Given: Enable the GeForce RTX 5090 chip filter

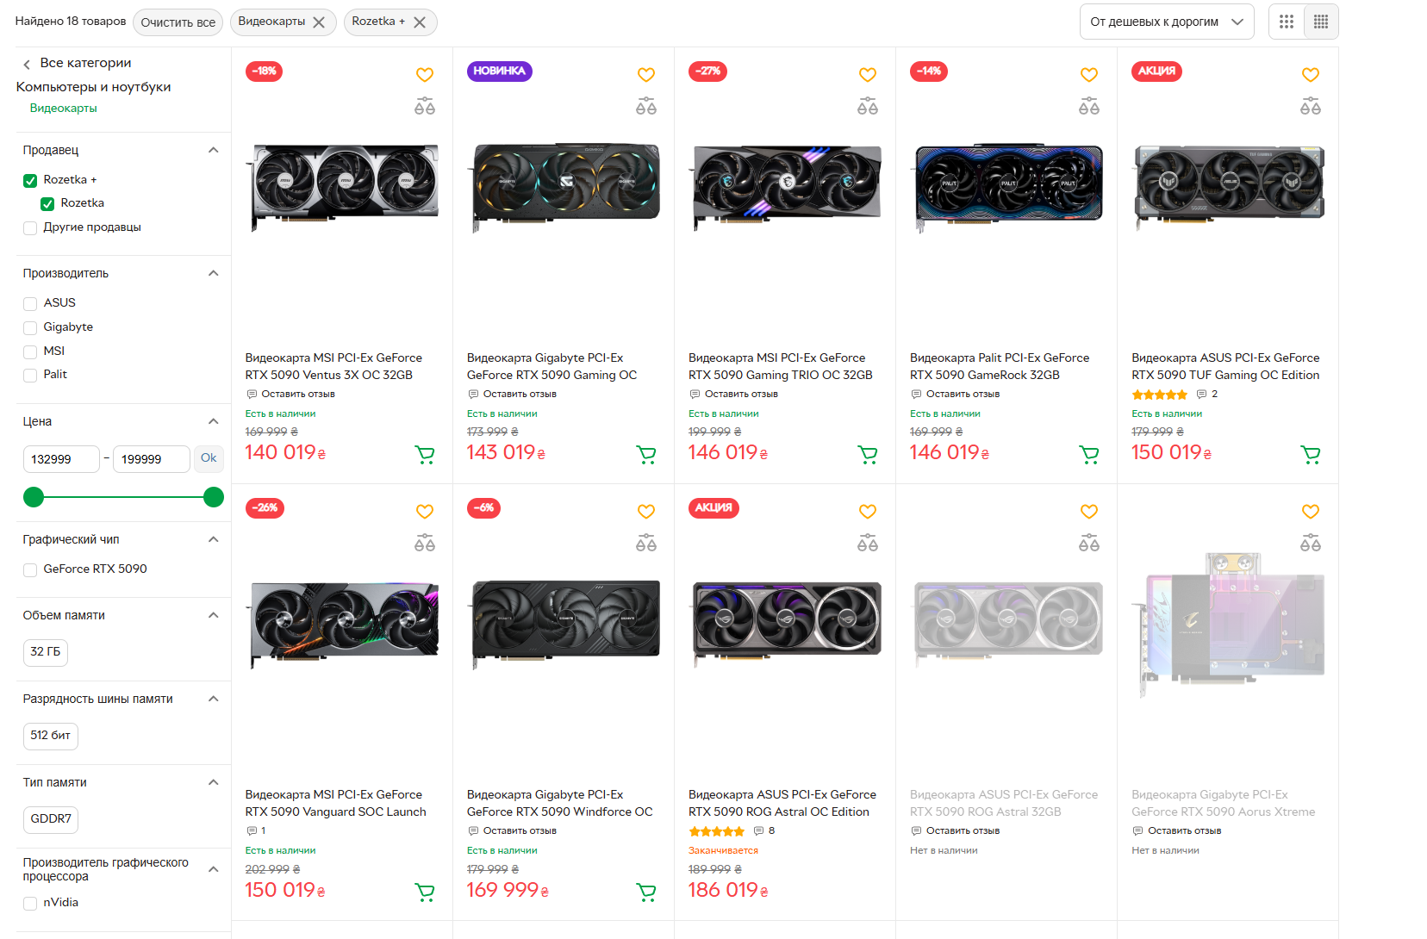Looking at the screenshot, I should (x=30, y=569).
